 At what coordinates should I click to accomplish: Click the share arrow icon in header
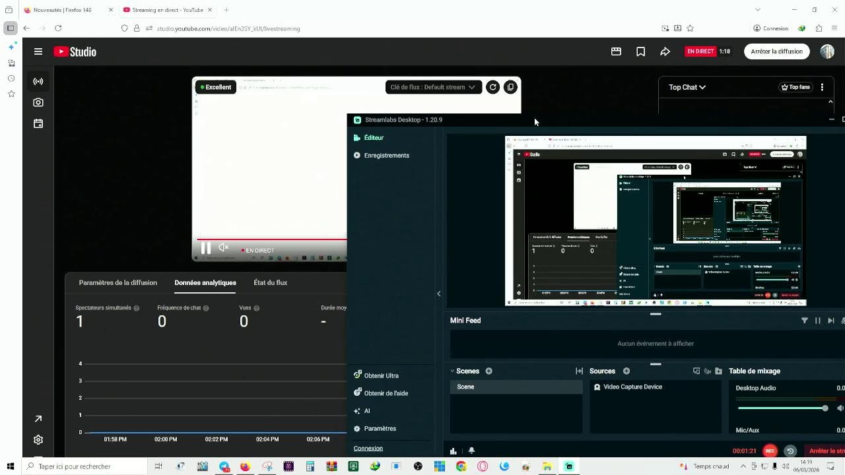tap(665, 51)
